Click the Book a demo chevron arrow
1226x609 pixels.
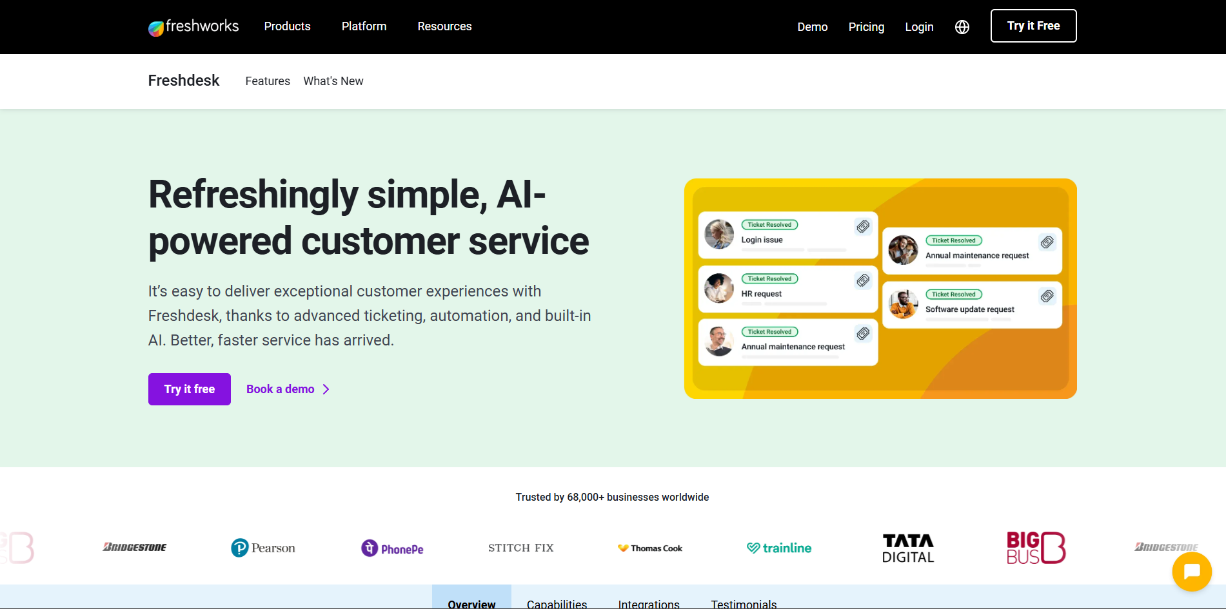click(326, 389)
